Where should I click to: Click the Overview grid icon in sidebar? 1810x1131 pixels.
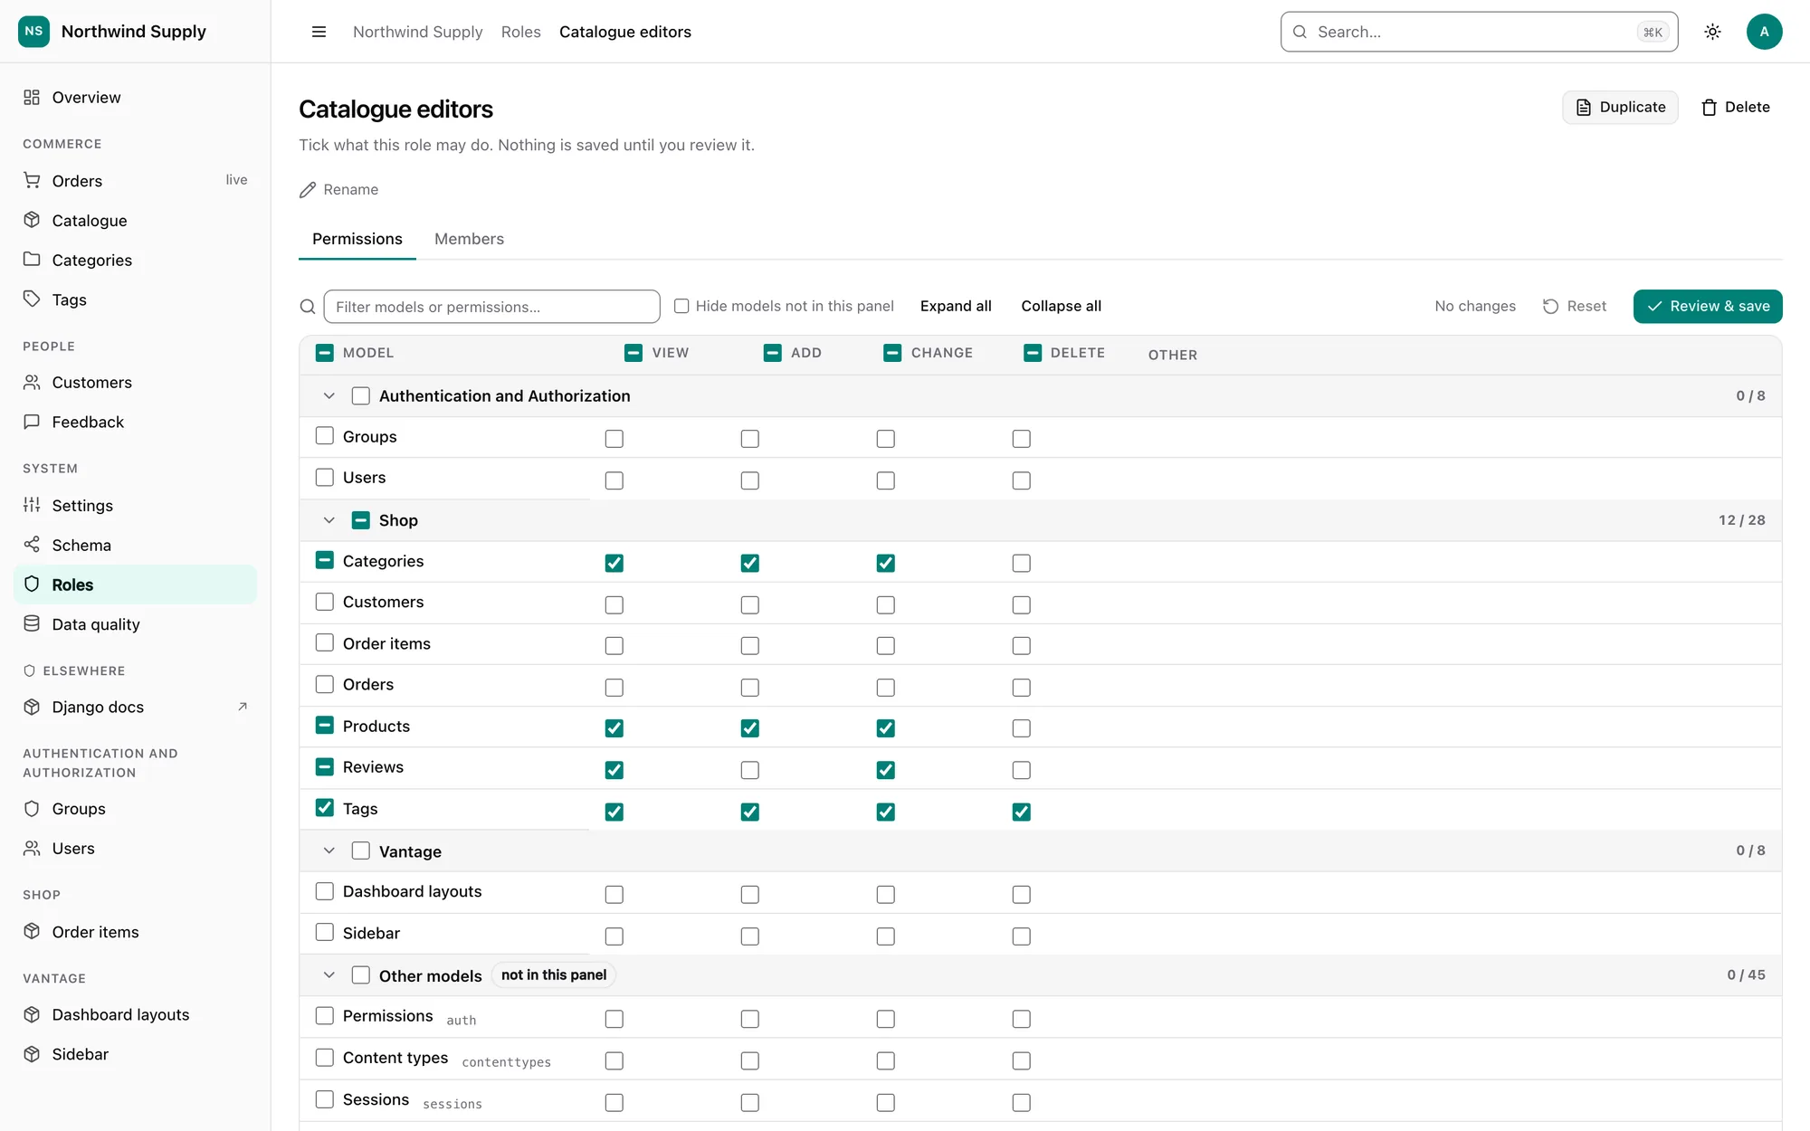tap(32, 97)
